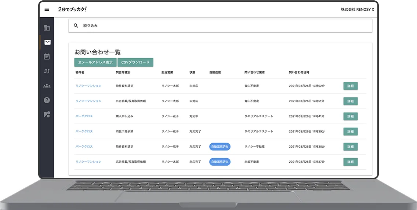The height and width of the screenshot is (210, 417).
Task: Open 詳細 for the 17時52分 inquiry
Action: coord(351,86)
